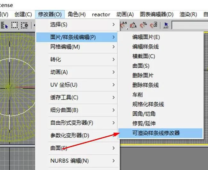Open the 创建(C) menu
Viewport: 208px width, 170px height.
(23, 14)
